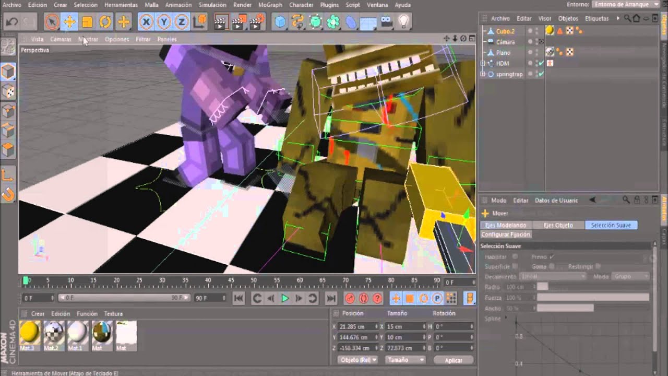The image size is (668, 376).
Task: Add a cube primitive from toolbar
Action: pyautogui.click(x=280, y=22)
